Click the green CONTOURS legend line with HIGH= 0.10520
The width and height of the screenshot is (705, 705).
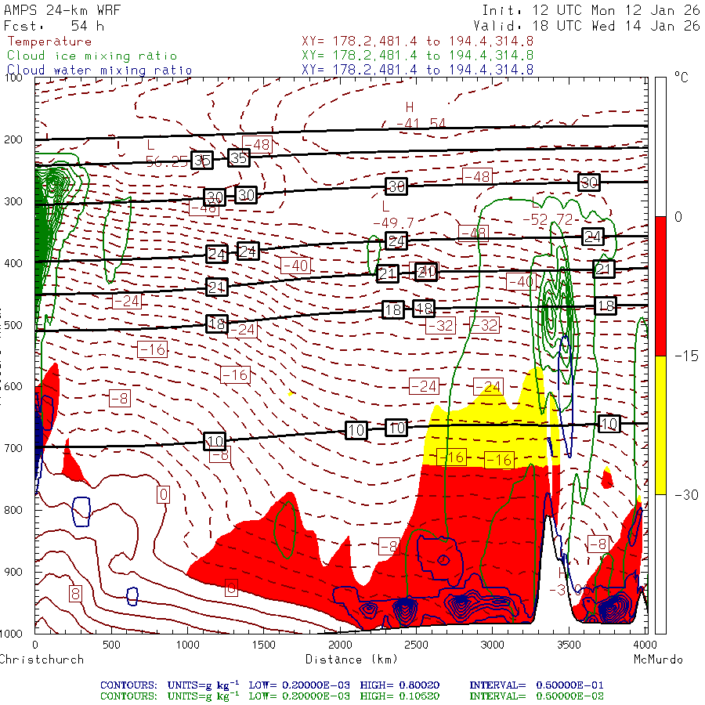(352, 696)
